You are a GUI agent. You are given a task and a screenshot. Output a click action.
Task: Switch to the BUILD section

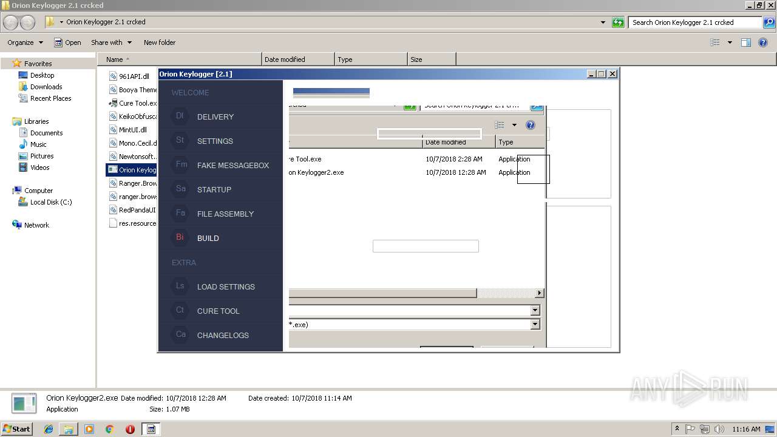(x=208, y=238)
